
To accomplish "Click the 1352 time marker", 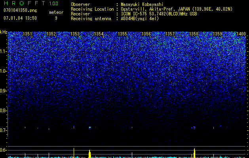I will (x=51, y=34).
